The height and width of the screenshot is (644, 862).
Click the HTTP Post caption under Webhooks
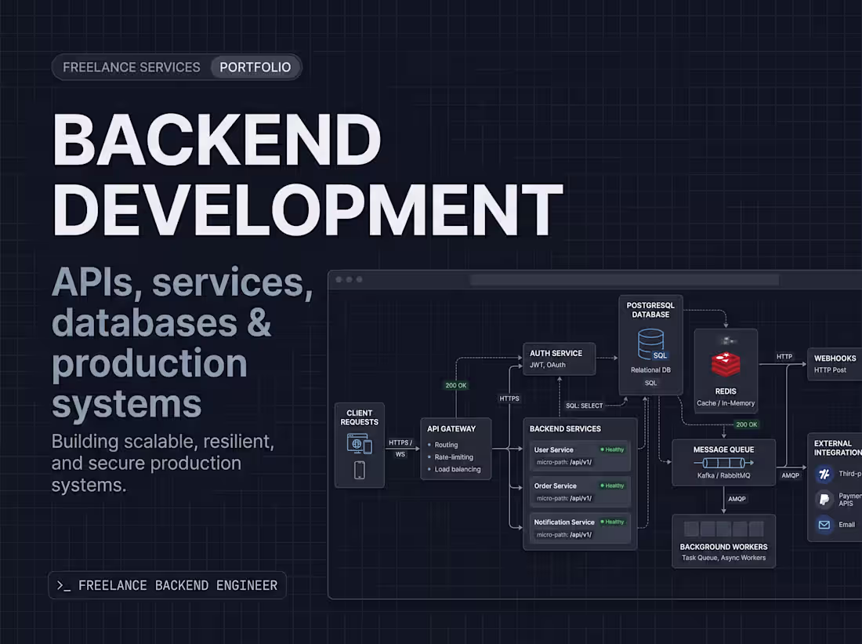830,370
